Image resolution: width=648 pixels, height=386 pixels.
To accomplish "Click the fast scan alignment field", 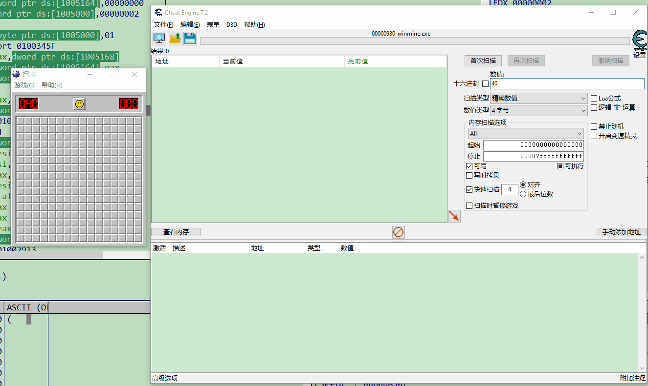I will click(x=510, y=189).
